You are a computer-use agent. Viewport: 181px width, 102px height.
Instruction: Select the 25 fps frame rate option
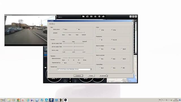tap(112, 30)
